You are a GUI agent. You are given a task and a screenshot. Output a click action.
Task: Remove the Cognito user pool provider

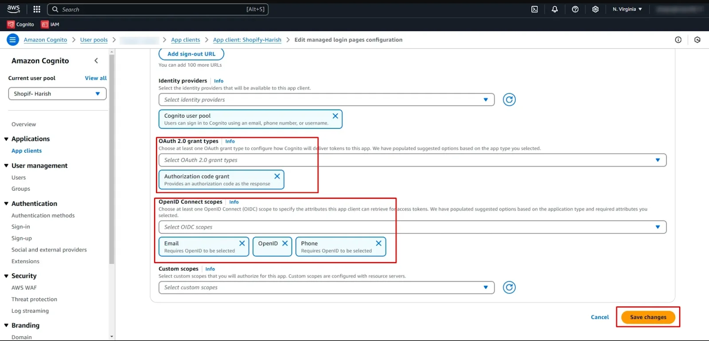(335, 116)
